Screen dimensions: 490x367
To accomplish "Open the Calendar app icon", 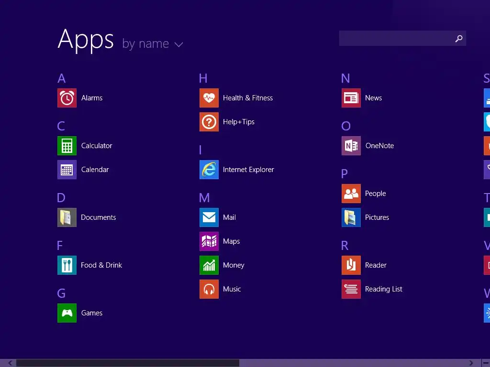I will pyautogui.click(x=67, y=170).
